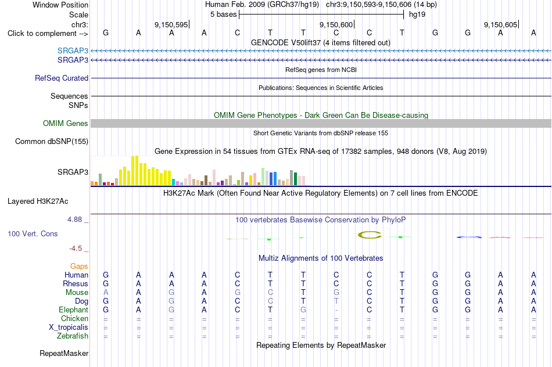Click the 'Gene Expression in 54 tissues' title

tap(321, 152)
